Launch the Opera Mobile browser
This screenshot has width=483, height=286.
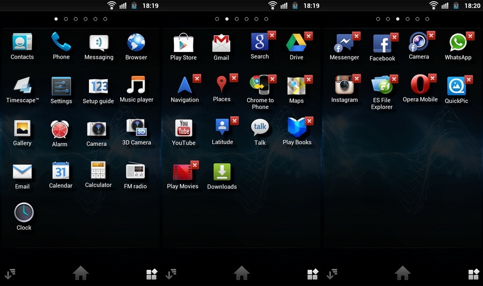pos(420,84)
